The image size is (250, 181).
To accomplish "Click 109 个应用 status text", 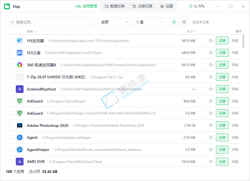I will (15, 172).
